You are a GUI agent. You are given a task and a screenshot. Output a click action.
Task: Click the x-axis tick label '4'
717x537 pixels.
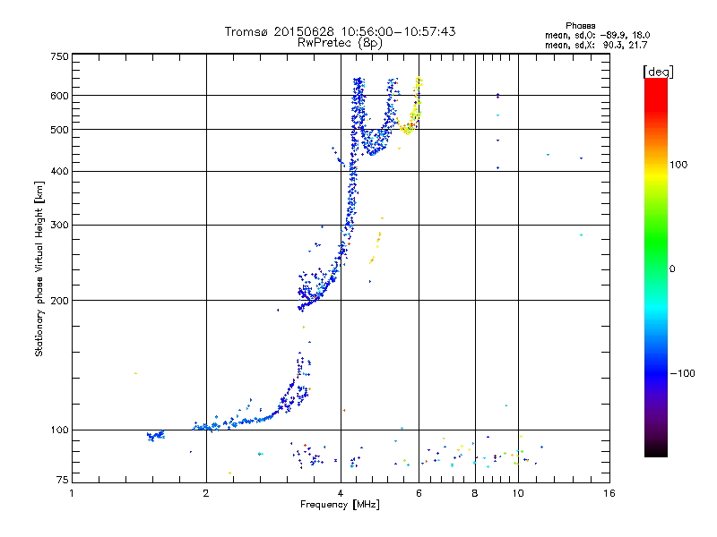(341, 494)
